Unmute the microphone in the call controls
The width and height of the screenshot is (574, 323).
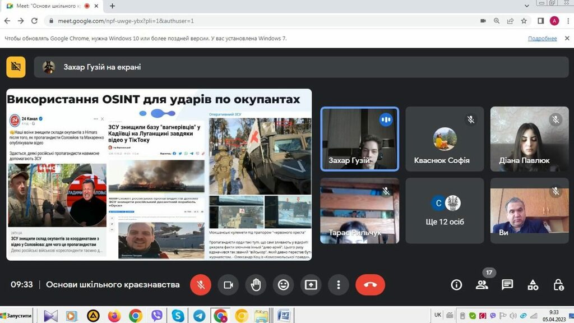click(201, 285)
